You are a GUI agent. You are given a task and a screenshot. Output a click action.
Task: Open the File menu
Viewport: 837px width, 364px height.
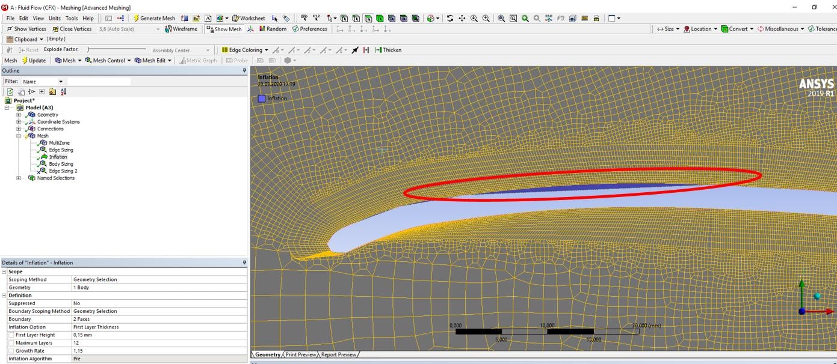[x=10, y=18]
